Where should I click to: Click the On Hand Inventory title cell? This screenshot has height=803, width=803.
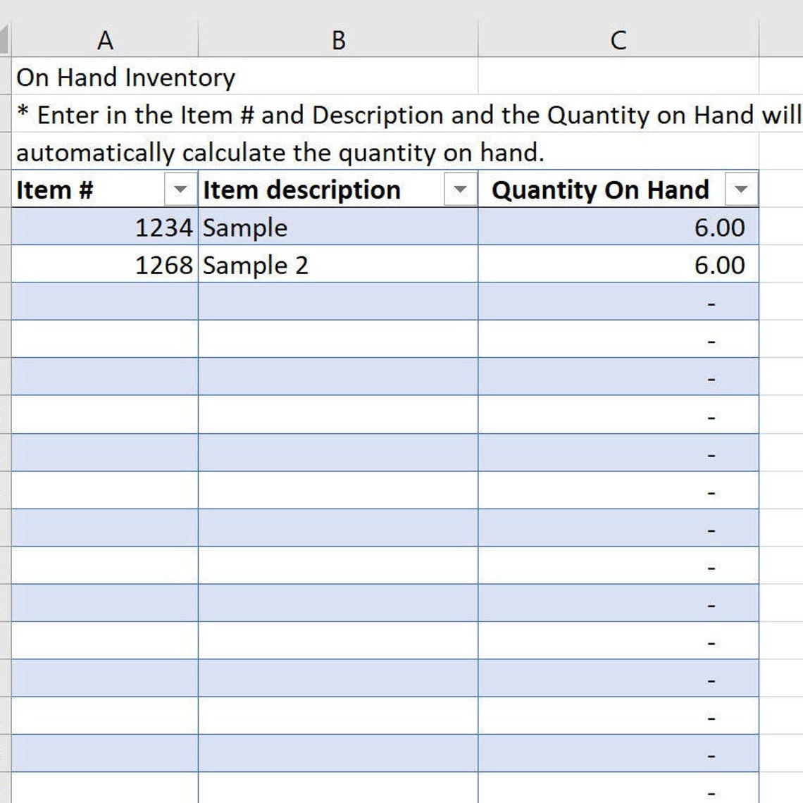(127, 77)
